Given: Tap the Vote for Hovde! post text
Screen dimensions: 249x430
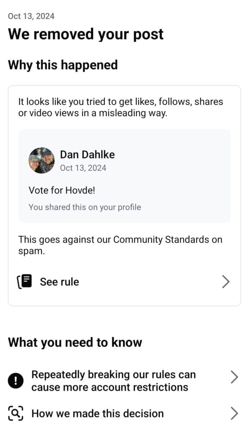Looking at the screenshot, I should pyautogui.click(x=62, y=190).
